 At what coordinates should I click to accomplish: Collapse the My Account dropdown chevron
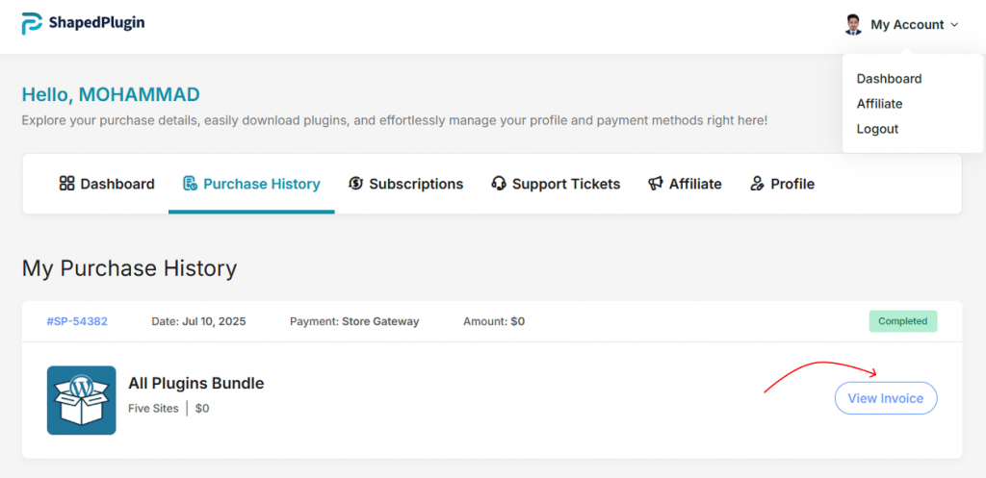point(954,25)
